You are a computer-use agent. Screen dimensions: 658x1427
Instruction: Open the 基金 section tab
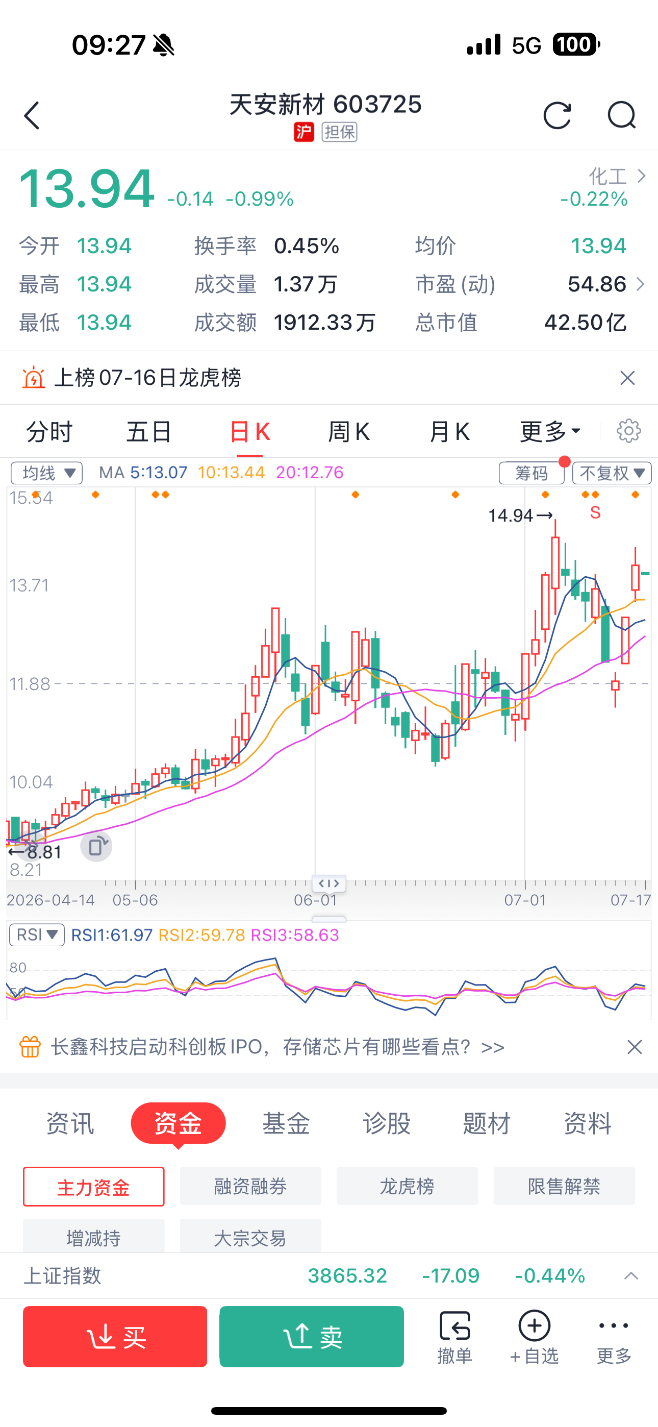coord(286,1123)
